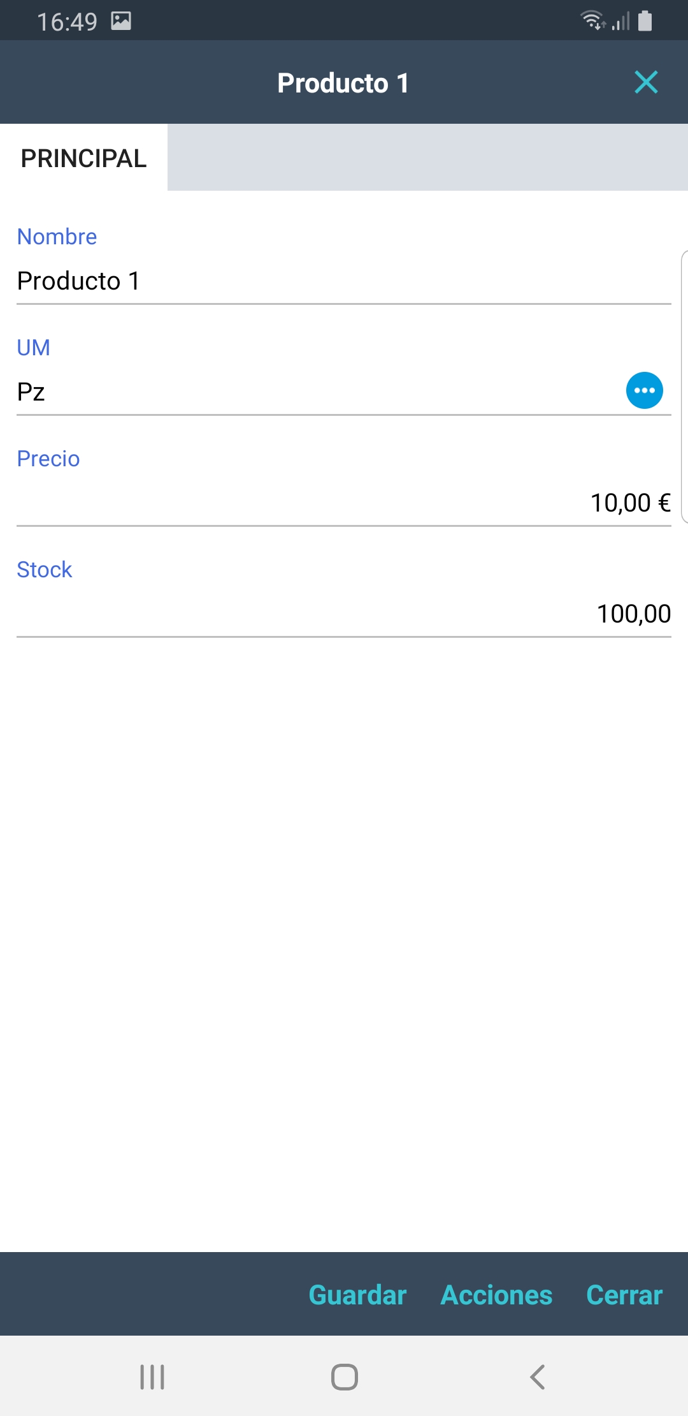Open UM selector with three-dot button
The width and height of the screenshot is (688, 1416).
click(x=644, y=390)
